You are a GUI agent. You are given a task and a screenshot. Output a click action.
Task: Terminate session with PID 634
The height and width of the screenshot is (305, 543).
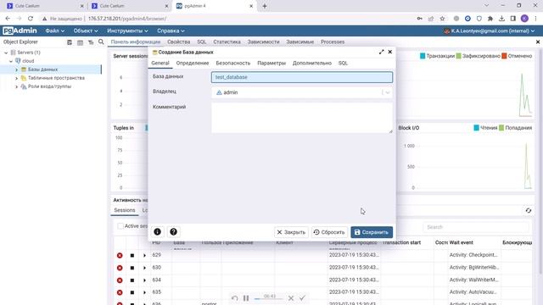(x=120, y=280)
